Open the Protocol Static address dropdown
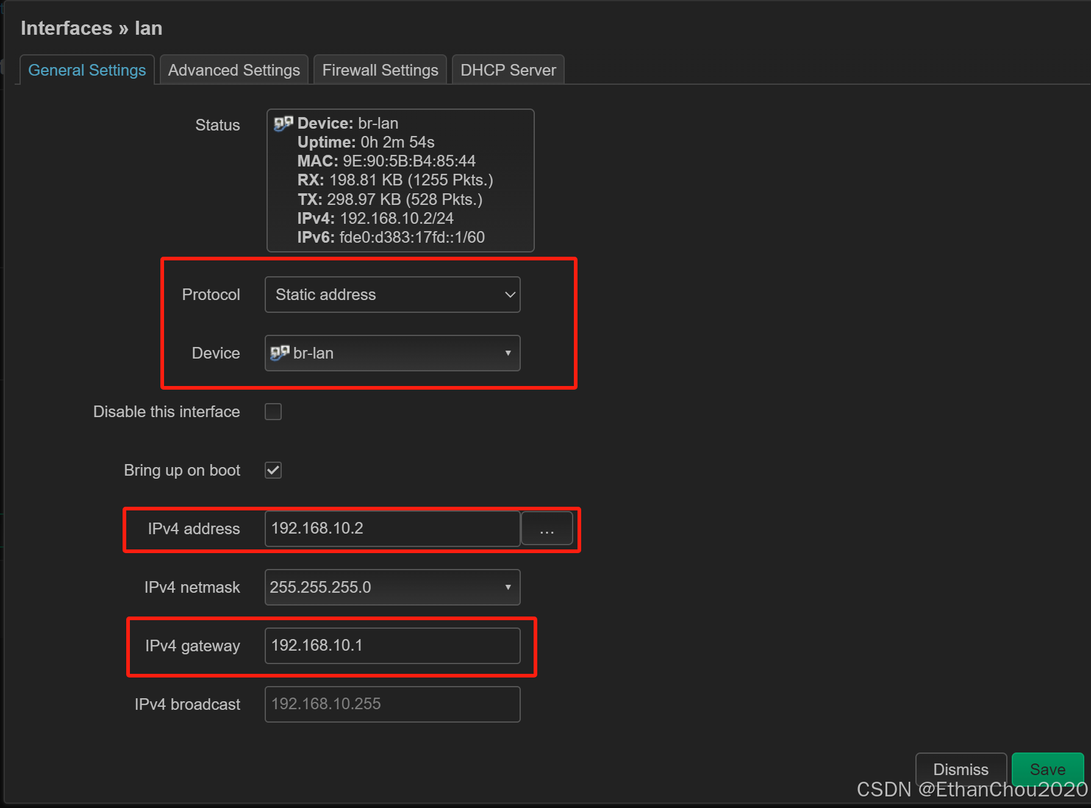Screen dimensions: 1091x808 point(393,295)
